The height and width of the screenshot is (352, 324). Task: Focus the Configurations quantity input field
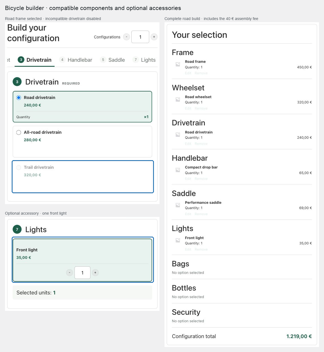point(140,37)
